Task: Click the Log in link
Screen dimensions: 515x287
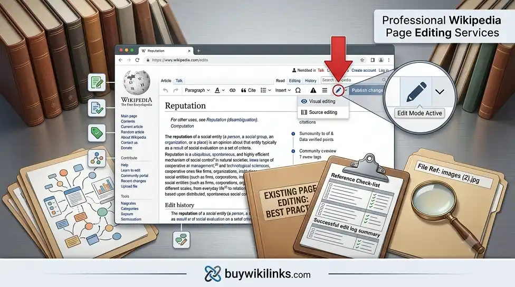Action: (383, 70)
